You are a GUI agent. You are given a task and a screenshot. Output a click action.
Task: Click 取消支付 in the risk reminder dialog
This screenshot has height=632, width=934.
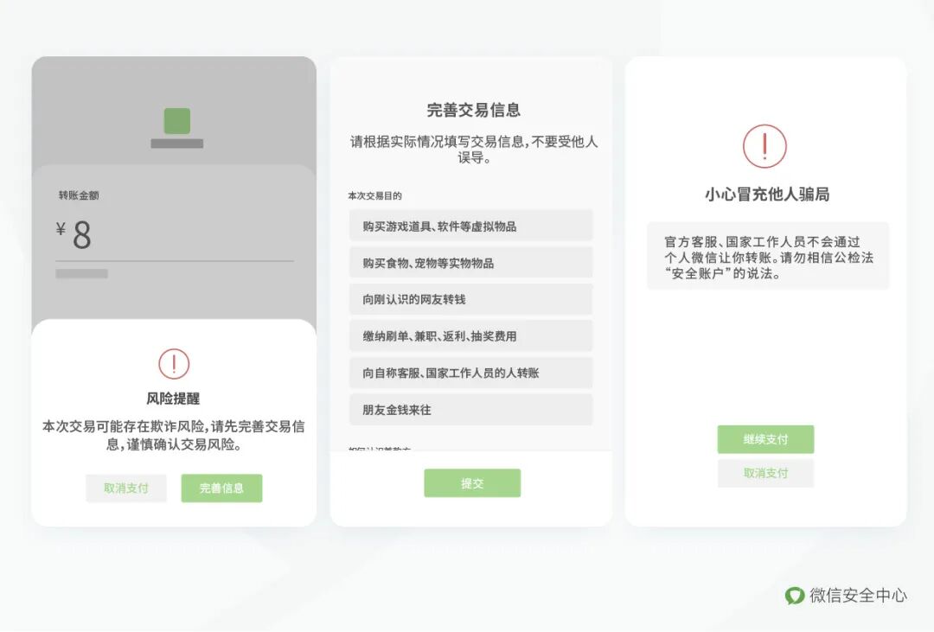126,488
